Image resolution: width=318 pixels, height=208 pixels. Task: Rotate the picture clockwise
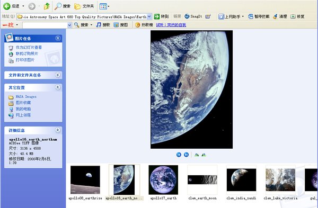click(196, 155)
